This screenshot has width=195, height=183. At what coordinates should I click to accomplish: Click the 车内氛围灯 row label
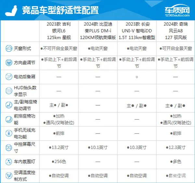(x=24, y=162)
